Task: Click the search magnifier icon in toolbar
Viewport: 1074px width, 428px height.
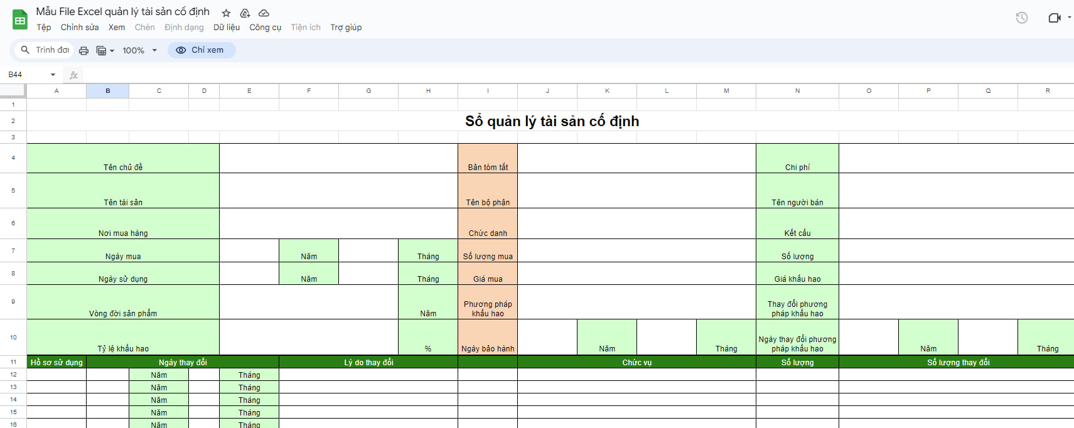Action: [25, 50]
